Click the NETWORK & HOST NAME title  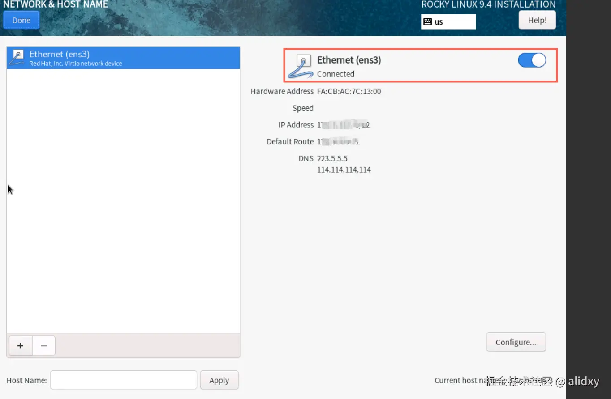56,4
